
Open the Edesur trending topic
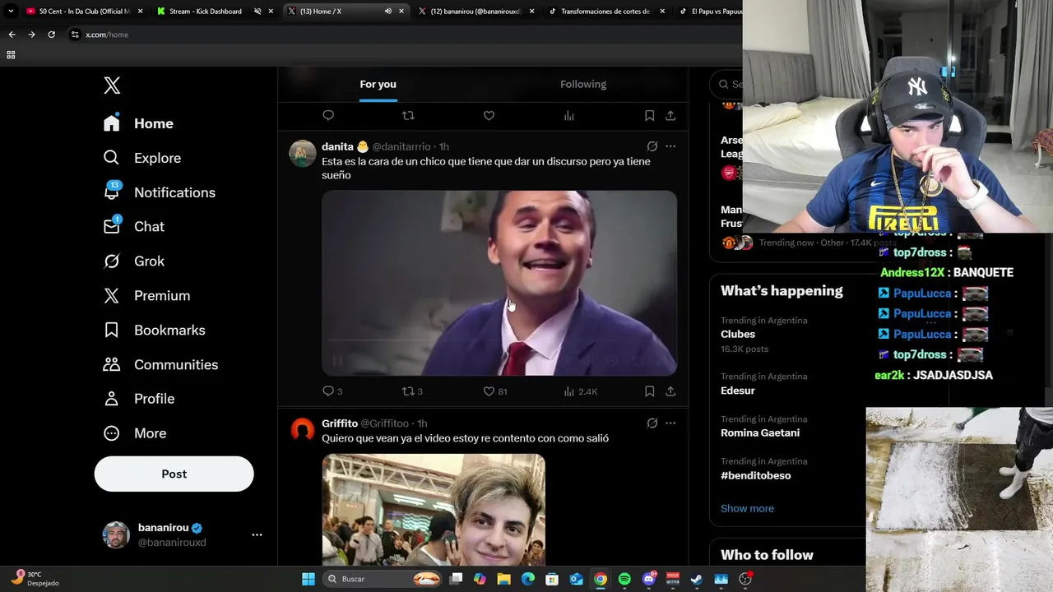coord(738,391)
